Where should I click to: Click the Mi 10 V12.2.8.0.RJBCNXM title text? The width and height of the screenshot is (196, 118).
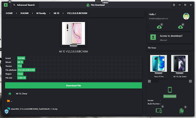coord(73,52)
